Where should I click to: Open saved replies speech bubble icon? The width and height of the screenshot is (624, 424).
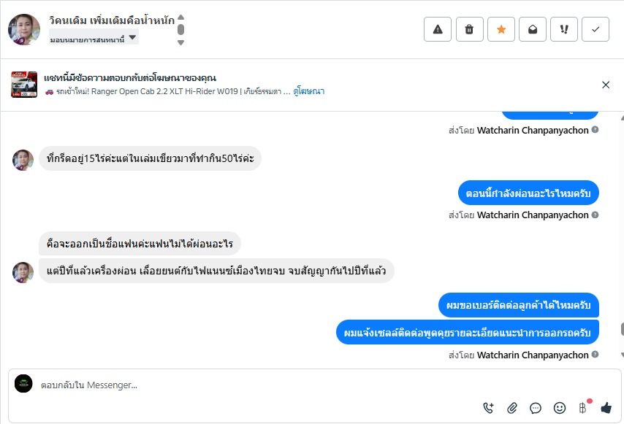point(536,408)
